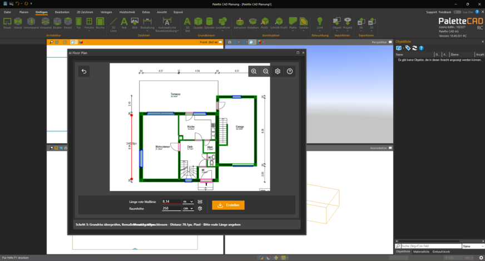Open the Maßlinie unit dropdown (m)
Image resolution: width=485 pixels, height=261 pixels.
[188, 202]
